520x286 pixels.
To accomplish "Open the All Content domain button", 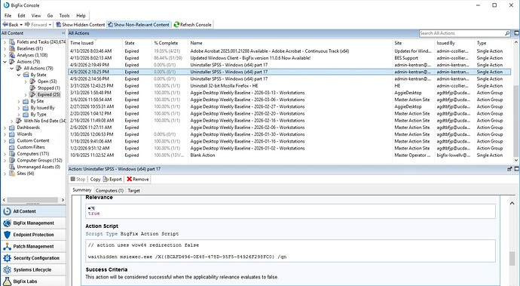I will click(33, 211).
